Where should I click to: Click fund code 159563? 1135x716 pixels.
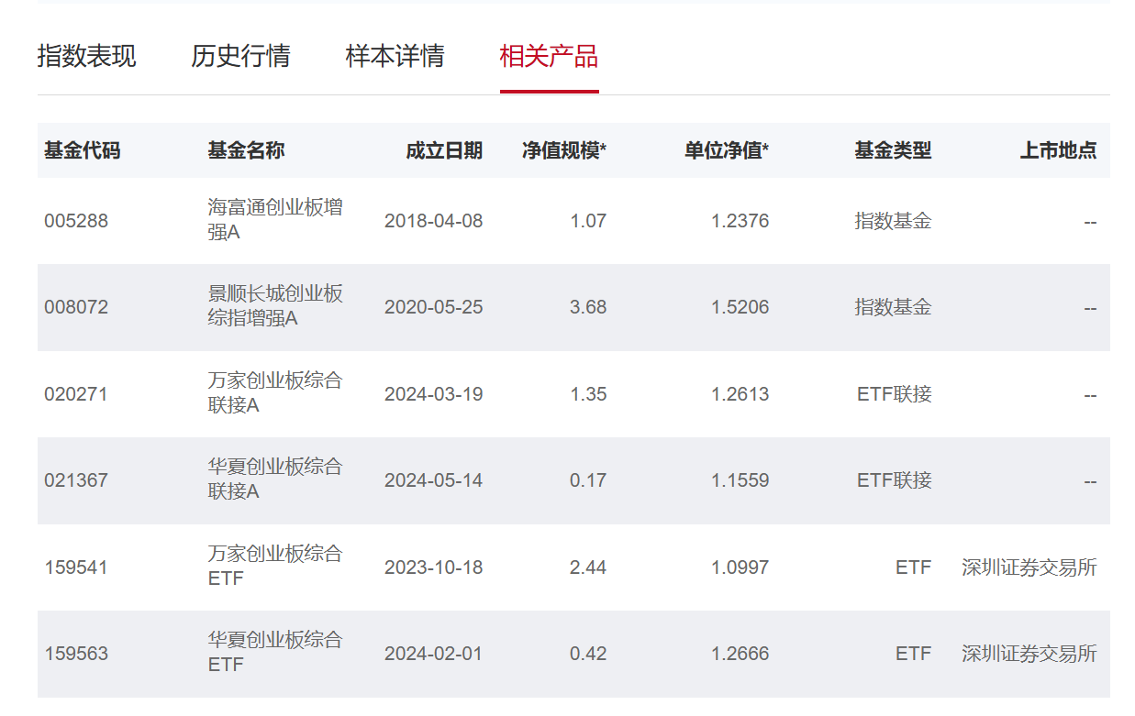(76, 654)
